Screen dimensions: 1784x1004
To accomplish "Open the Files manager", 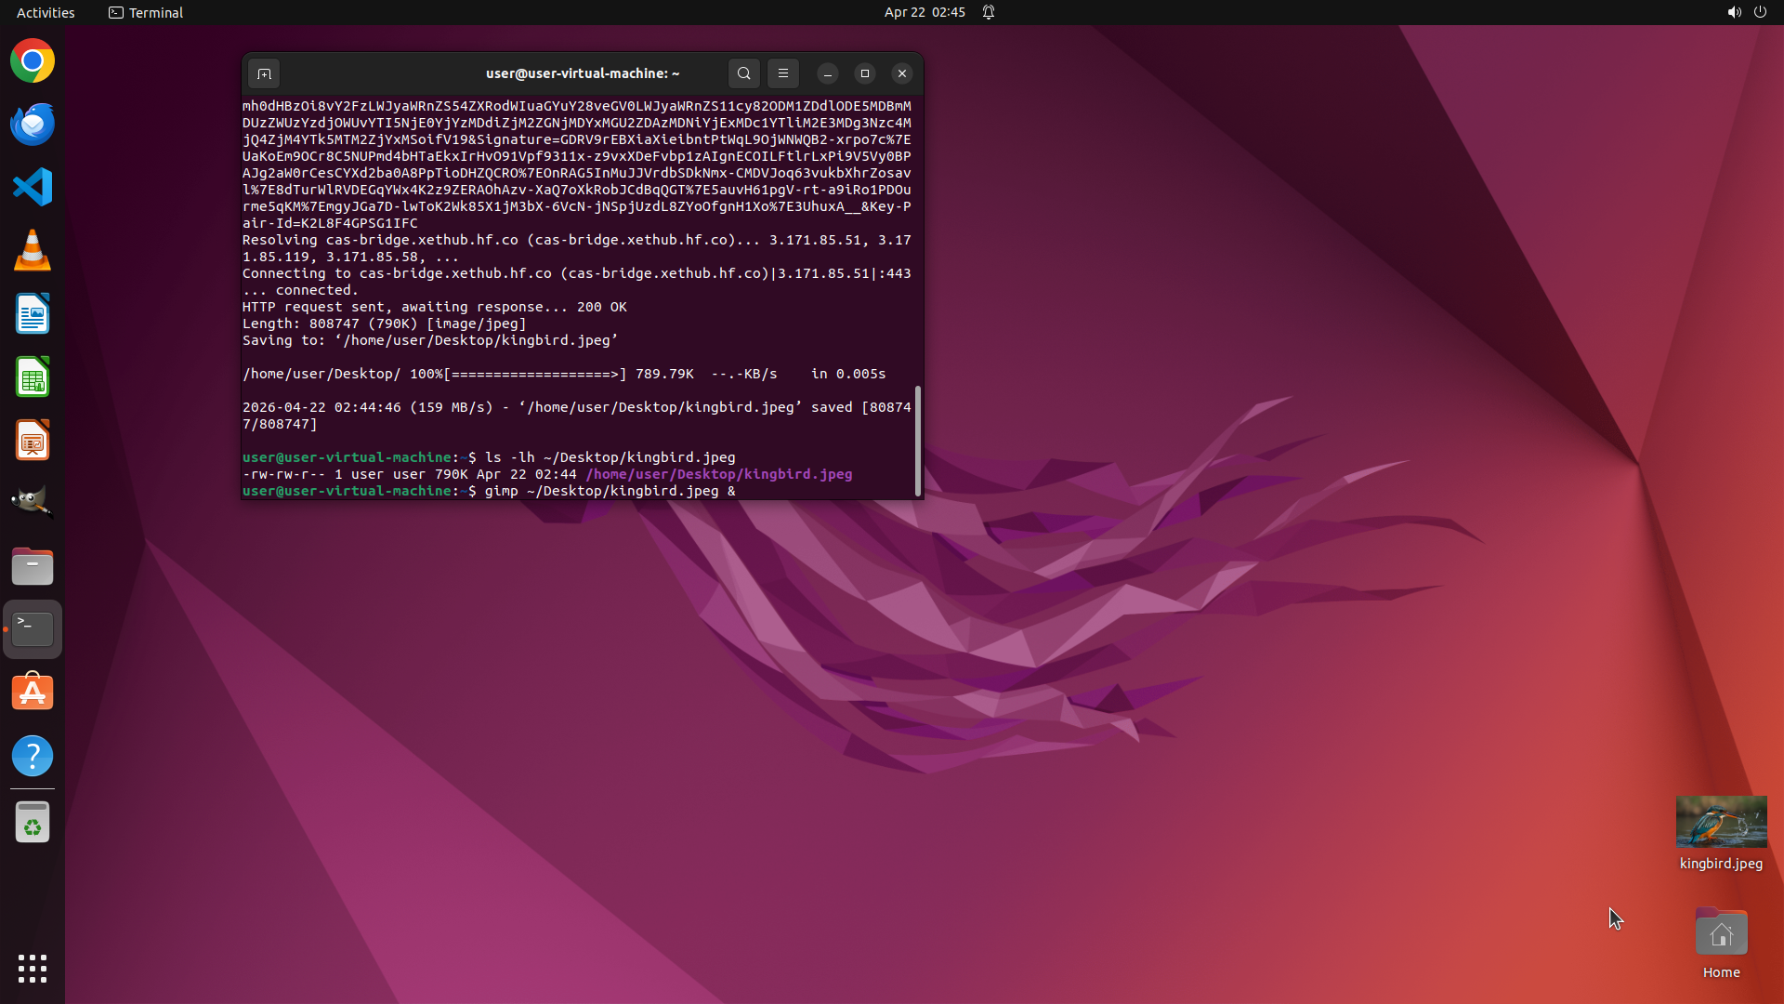I will (33, 566).
